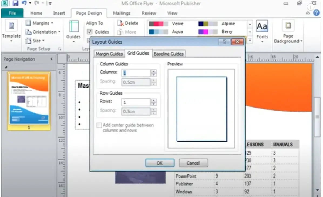
Task: Open the Margins dropdown
Action: coord(40,23)
